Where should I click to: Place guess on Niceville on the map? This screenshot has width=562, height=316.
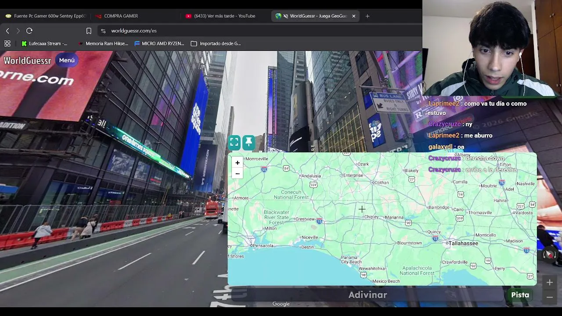coord(310,237)
